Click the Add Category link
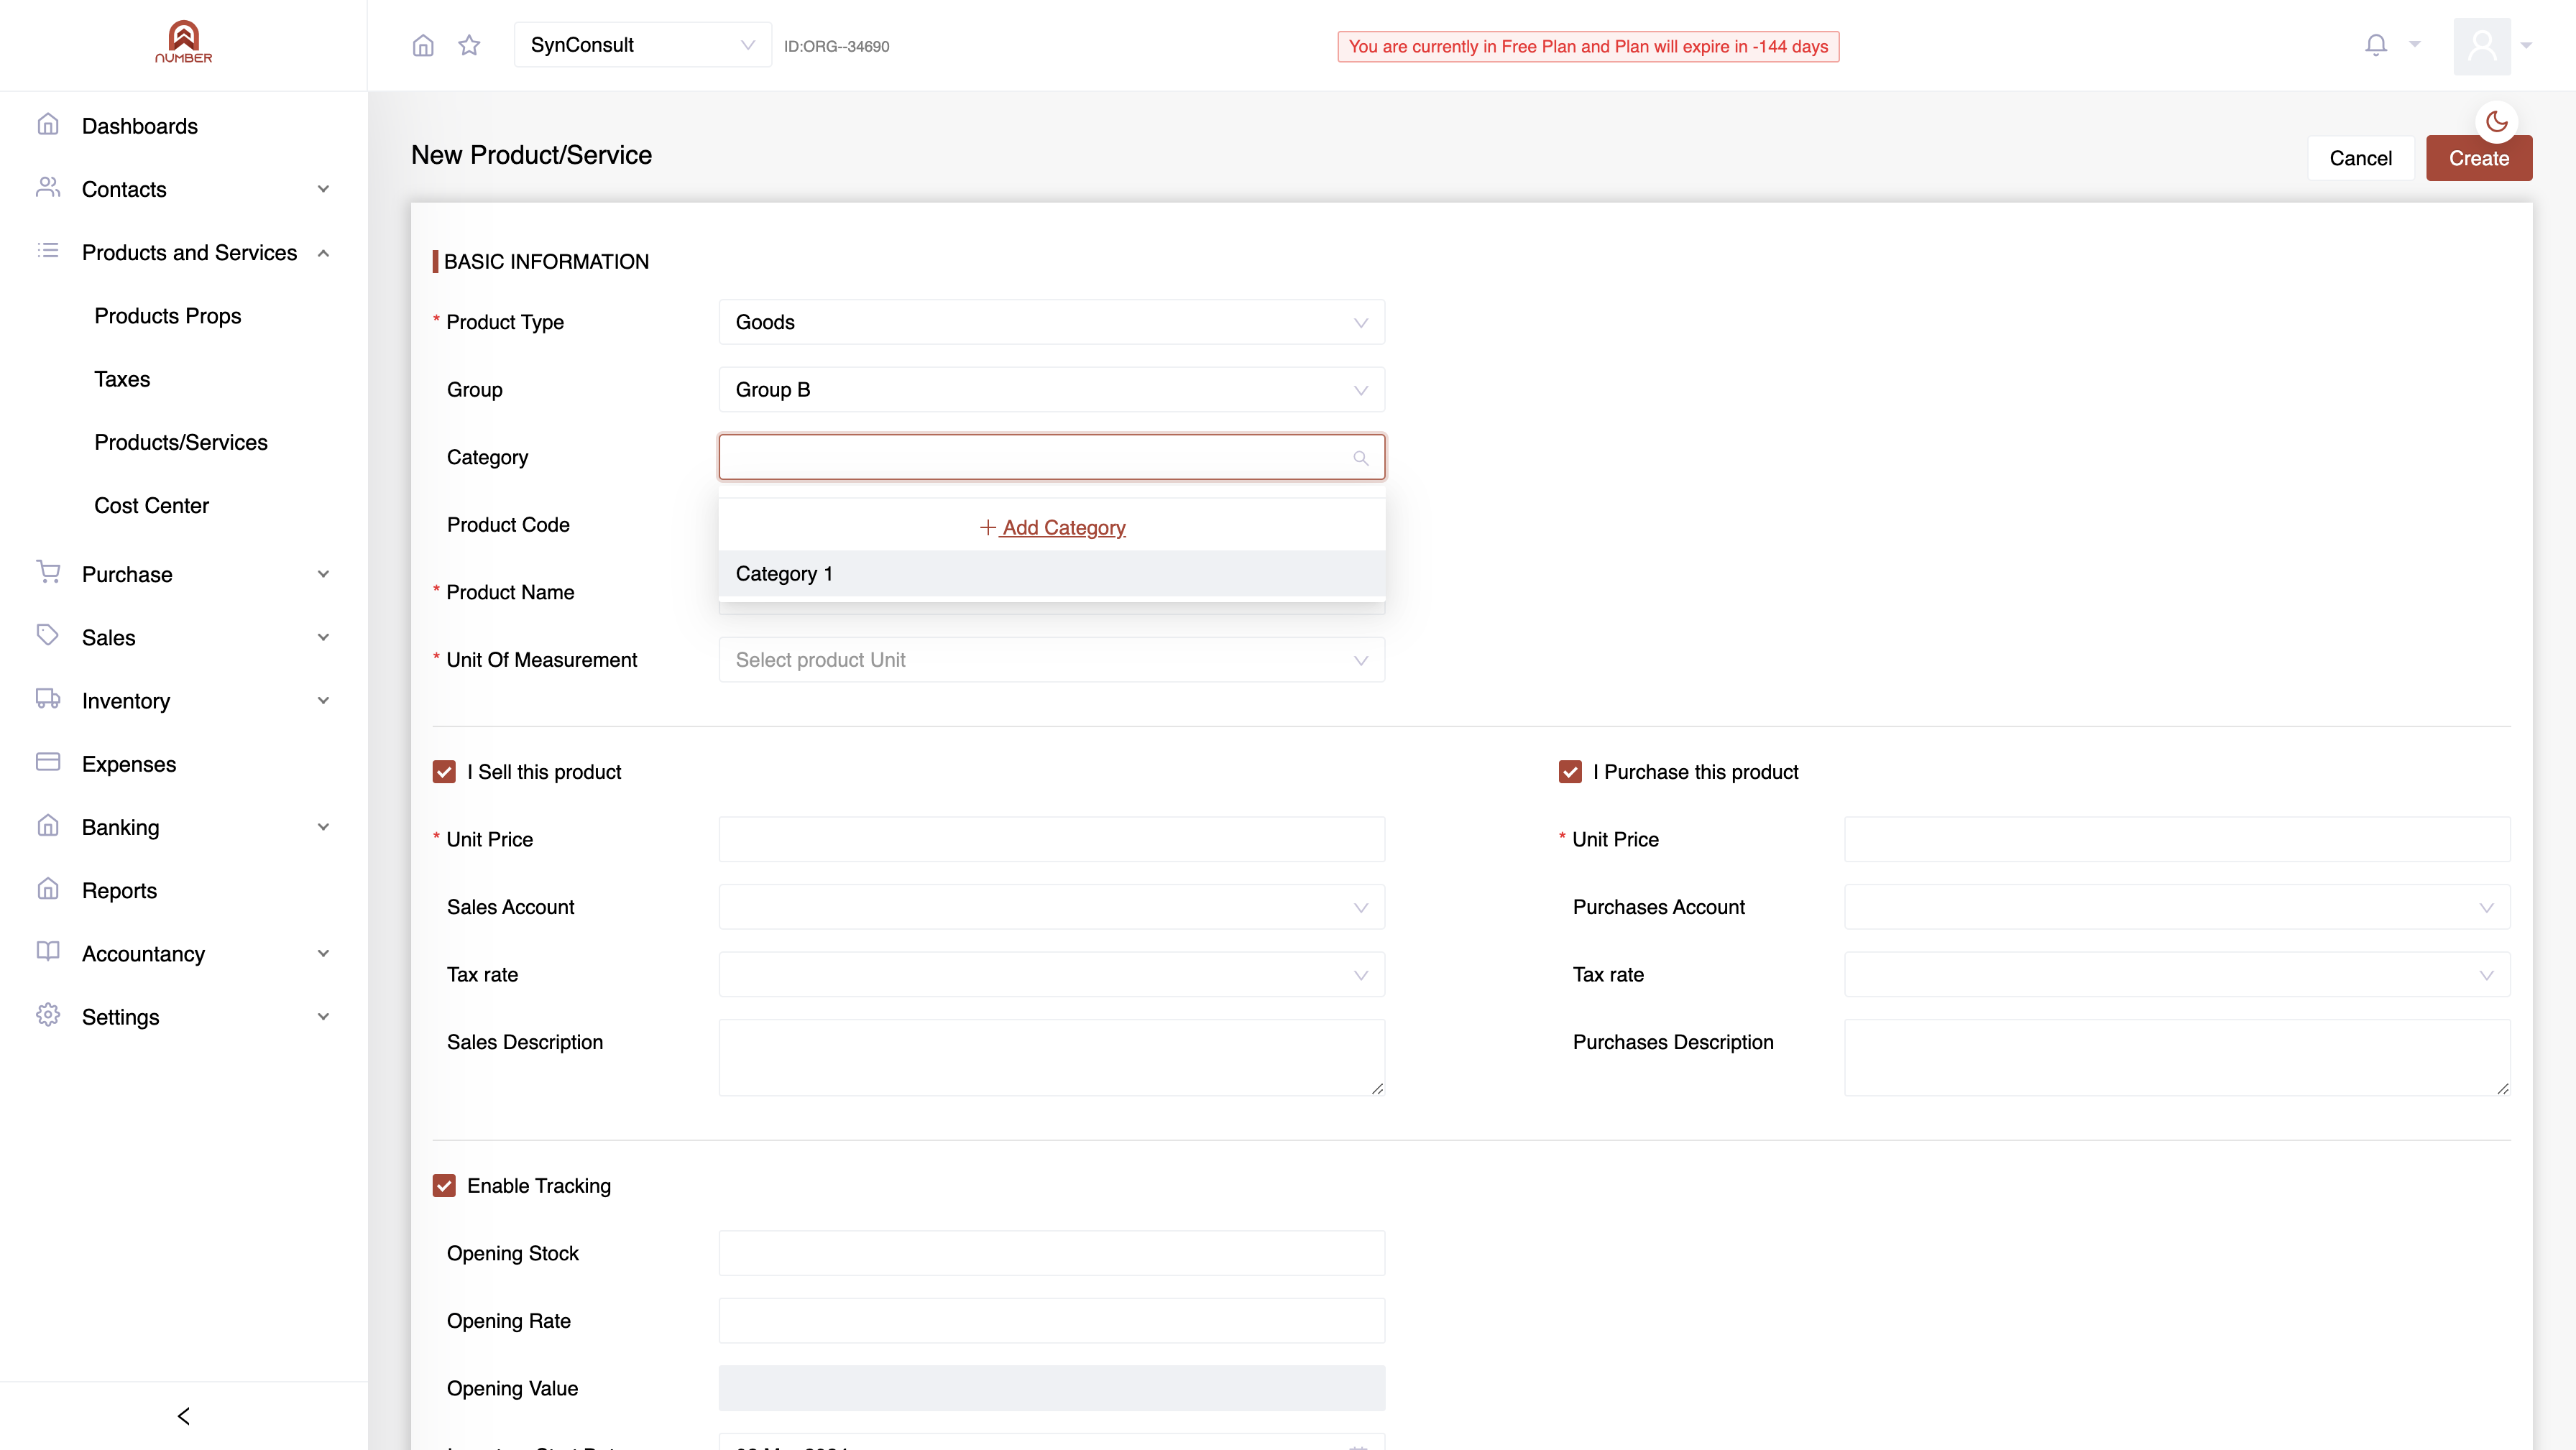The image size is (2576, 1450). 1052,527
